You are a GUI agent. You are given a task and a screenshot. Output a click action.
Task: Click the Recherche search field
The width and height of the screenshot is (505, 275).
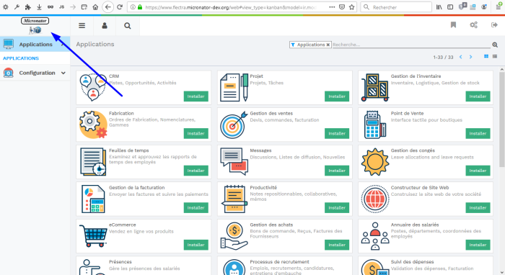(411, 45)
